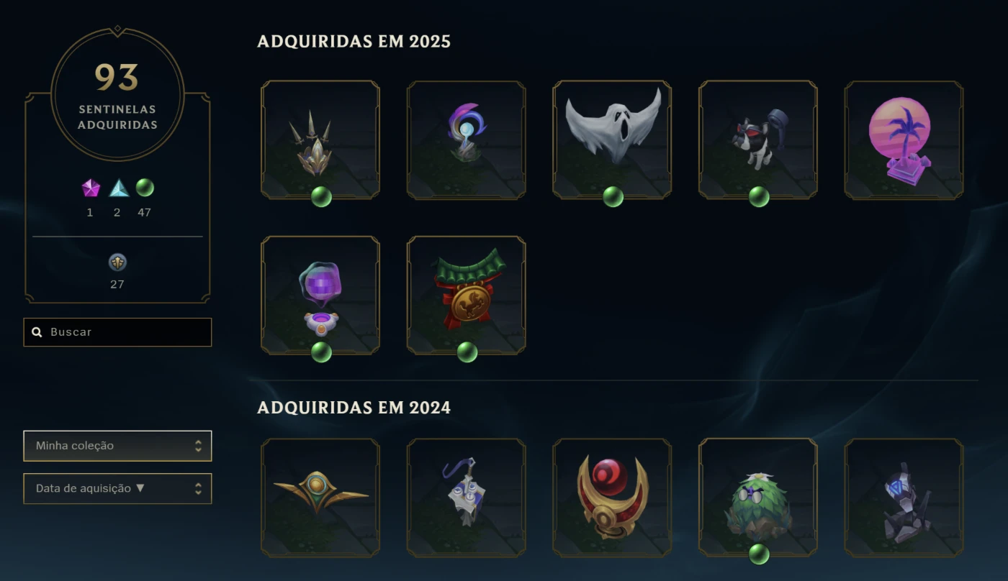The height and width of the screenshot is (581, 1008).
Task: Click the search magnifying glass icon
Action: pos(37,332)
